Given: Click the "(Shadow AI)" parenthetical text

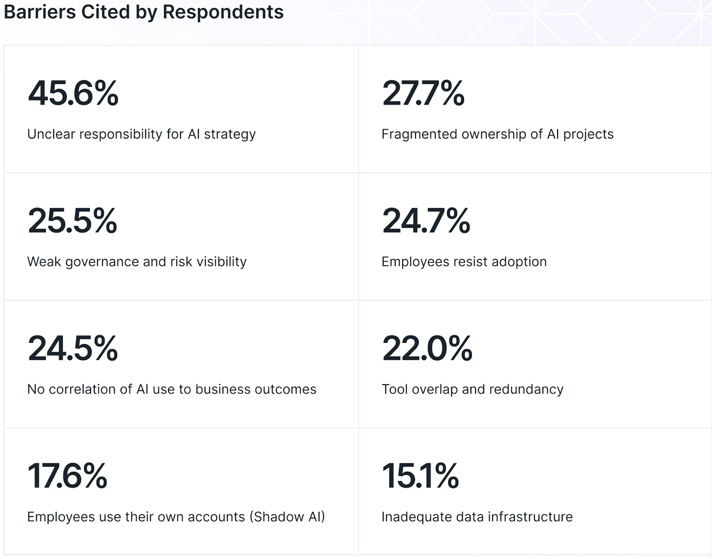Looking at the screenshot, I should pos(287,517).
